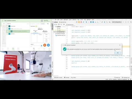Viewport: 132px width, 99px height.
Task: Select the highlighted sub-program row in Task List
Action: pyautogui.click(x=18, y=31)
